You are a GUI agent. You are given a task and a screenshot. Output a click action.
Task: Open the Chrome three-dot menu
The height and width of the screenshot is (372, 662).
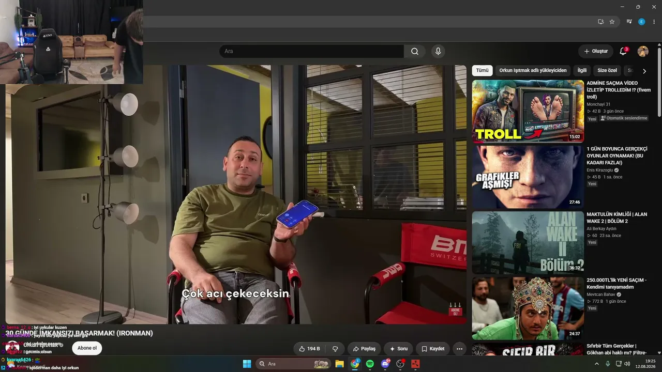(x=654, y=22)
